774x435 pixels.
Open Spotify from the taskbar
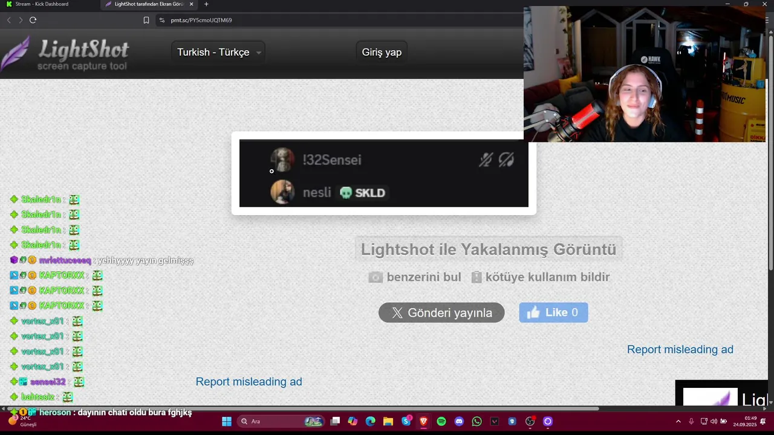tap(441, 421)
